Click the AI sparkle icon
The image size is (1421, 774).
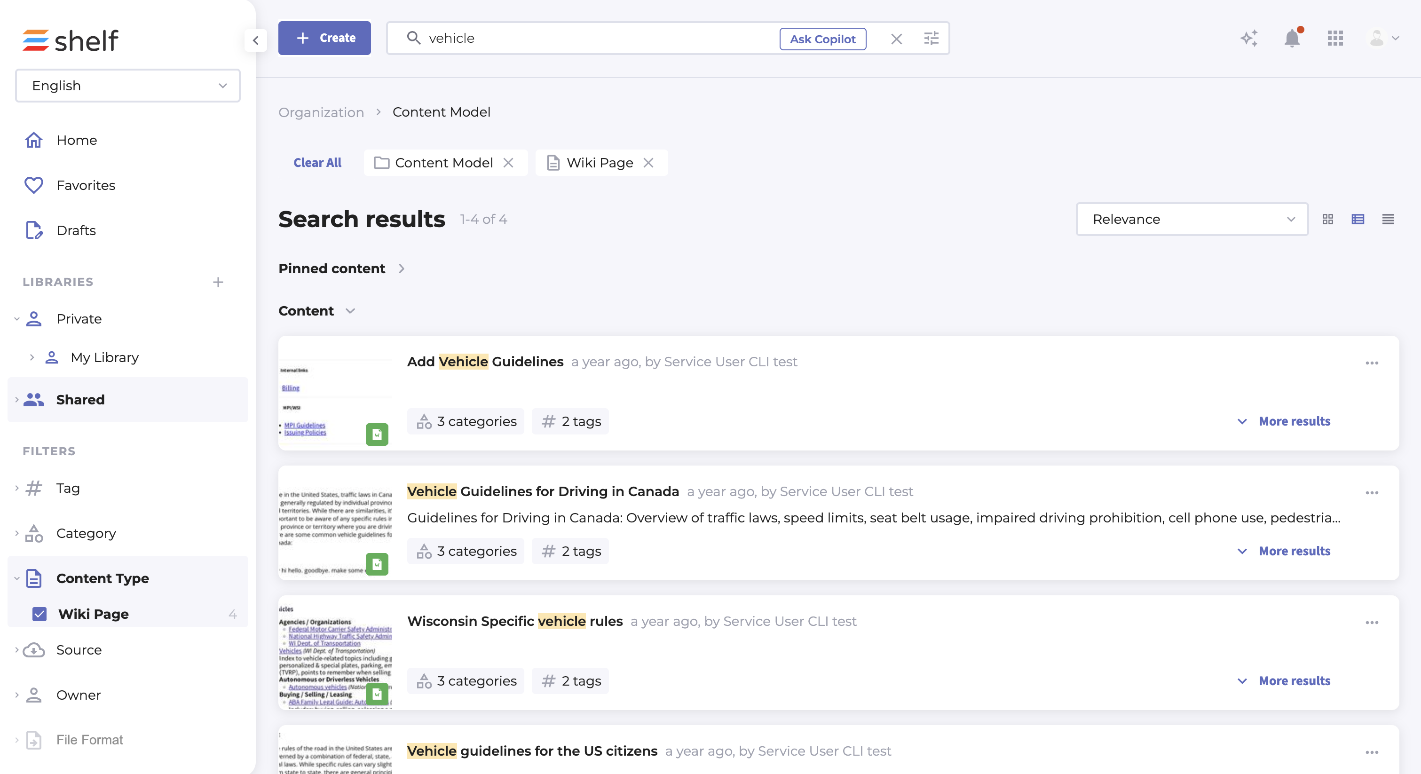click(x=1248, y=39)
